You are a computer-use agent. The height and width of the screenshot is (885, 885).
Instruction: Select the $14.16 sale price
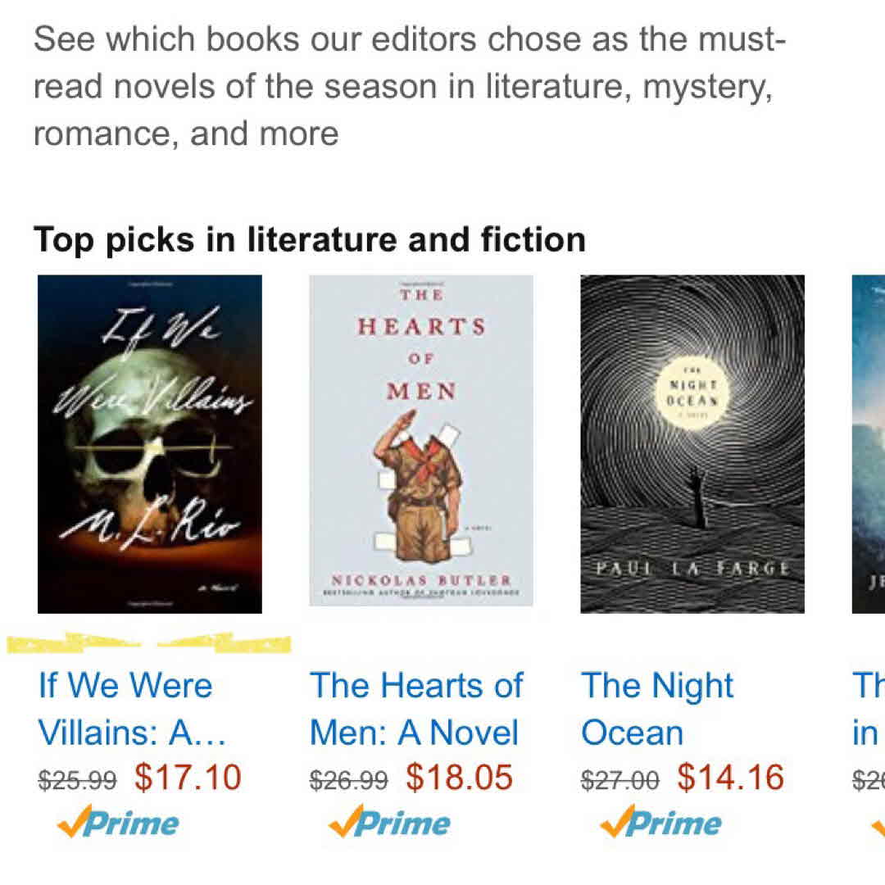[730, 778]
